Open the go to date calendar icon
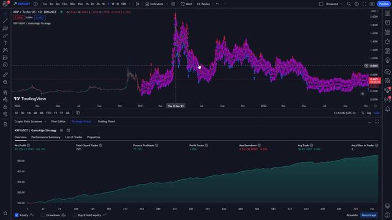392x220 pixels. click(78, 113)
